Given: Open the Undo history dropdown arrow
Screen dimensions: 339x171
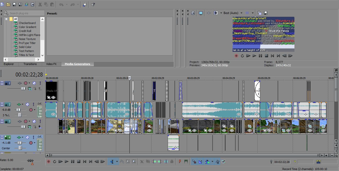Looking at the screenshot, I should click(67, 5).
